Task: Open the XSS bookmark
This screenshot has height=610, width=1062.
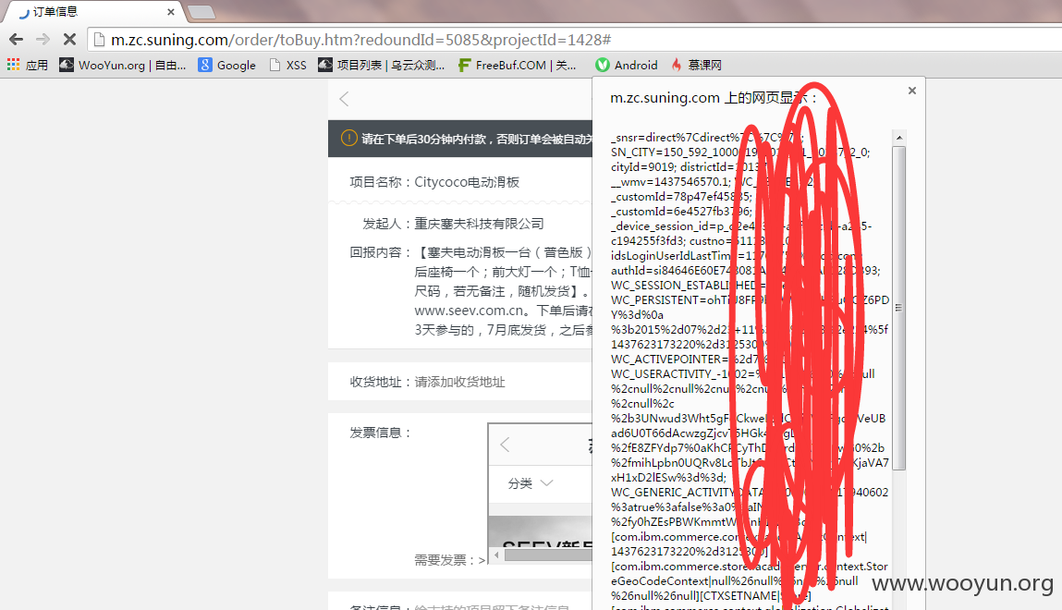Action: point(287,65)
